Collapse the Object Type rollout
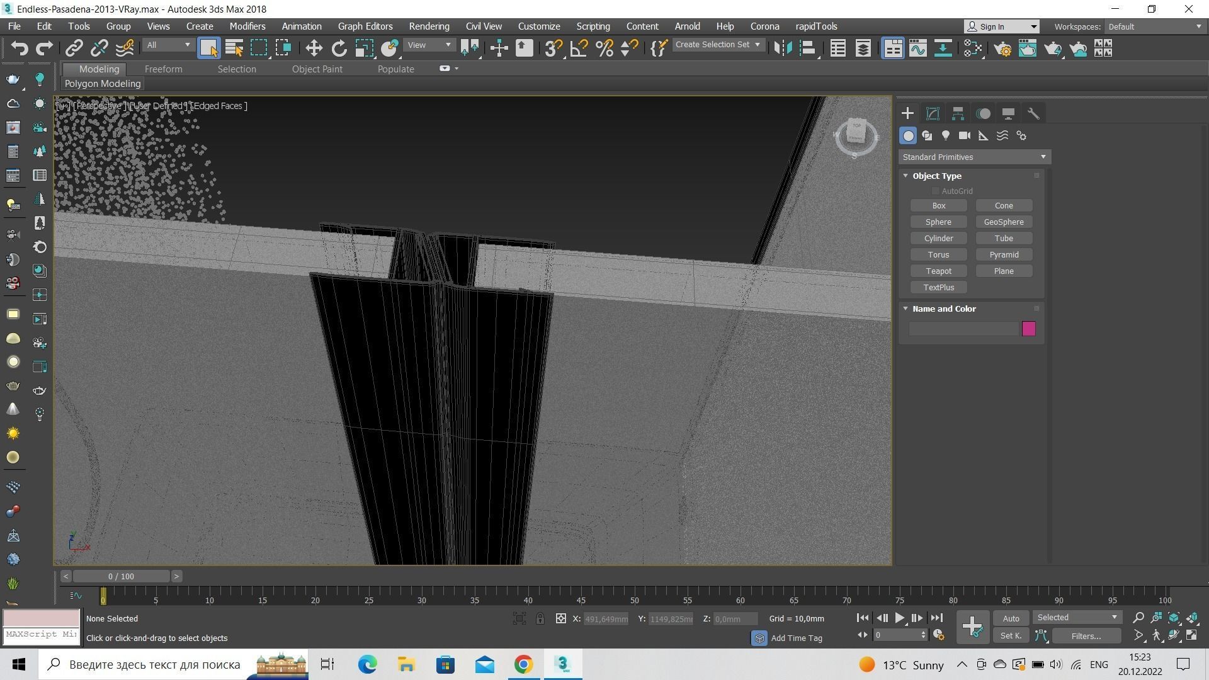1209x680 pixels. (x=906, y=176)
